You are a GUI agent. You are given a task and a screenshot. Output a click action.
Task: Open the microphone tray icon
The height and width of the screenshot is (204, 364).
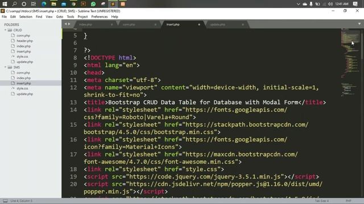pos(311,4)
